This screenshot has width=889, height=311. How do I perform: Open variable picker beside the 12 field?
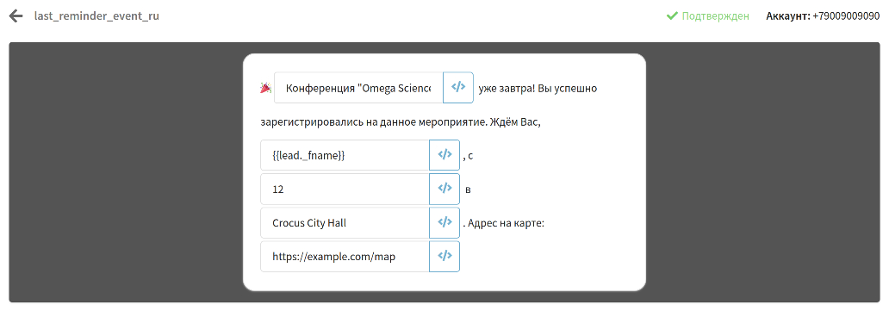444,189
